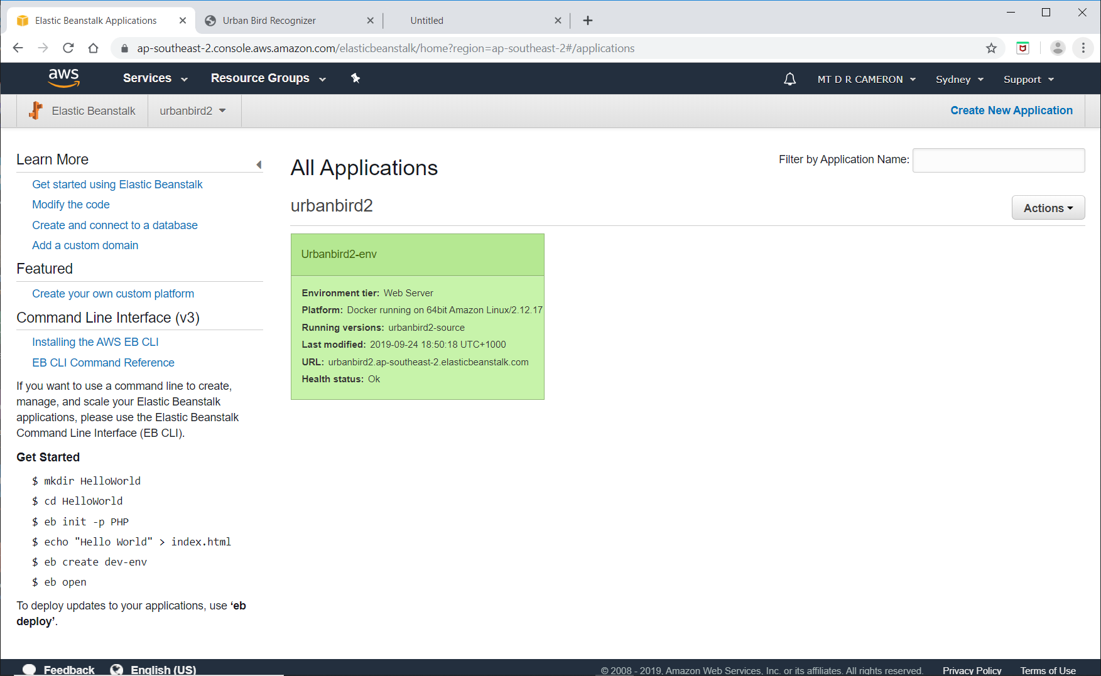Bookmark this page with star icon
This screenshot has width=1101, height=676.
pos(991,48)
